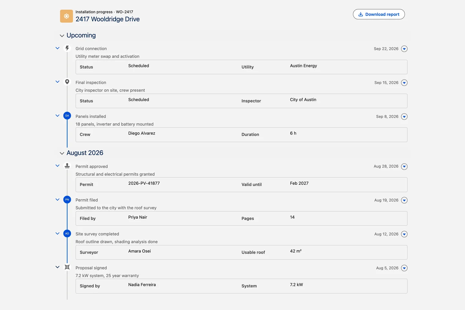Open the Sep 22, 2026 actions dropdown

tap(404, 49)
